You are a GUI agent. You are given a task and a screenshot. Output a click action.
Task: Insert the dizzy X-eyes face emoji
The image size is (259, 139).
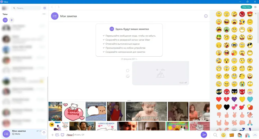pos(227,61)
